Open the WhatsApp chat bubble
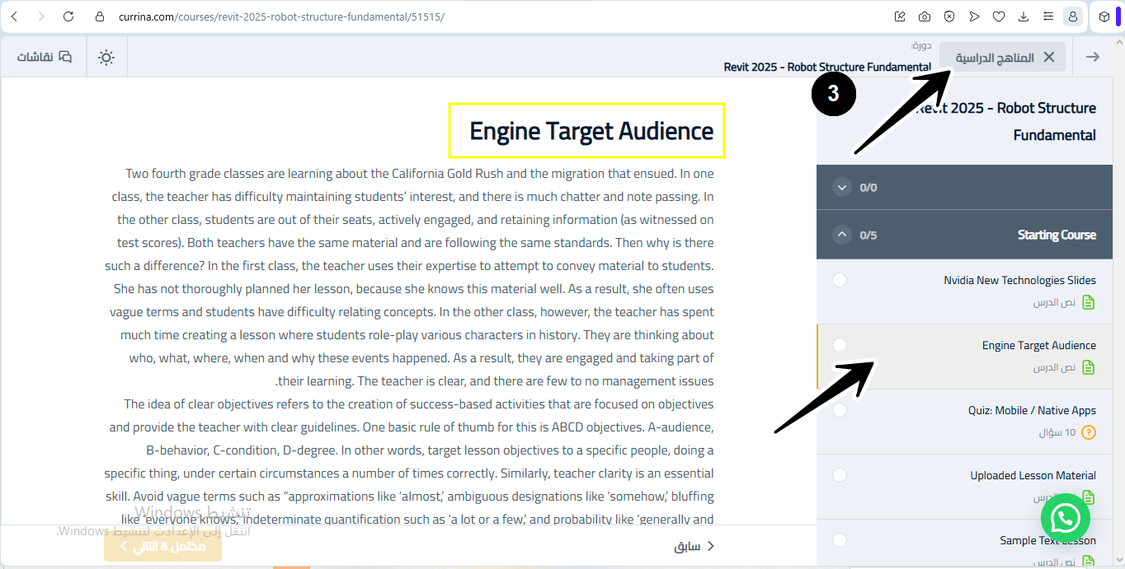This screenshot has width=1125, height=569. coord(1065,517)
